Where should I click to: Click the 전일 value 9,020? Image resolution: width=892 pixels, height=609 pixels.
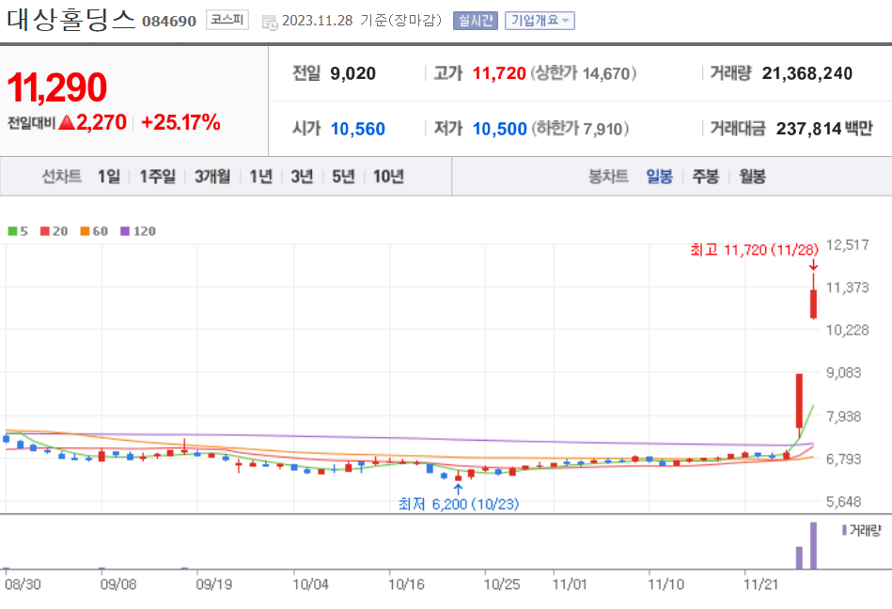coord(352,73)
